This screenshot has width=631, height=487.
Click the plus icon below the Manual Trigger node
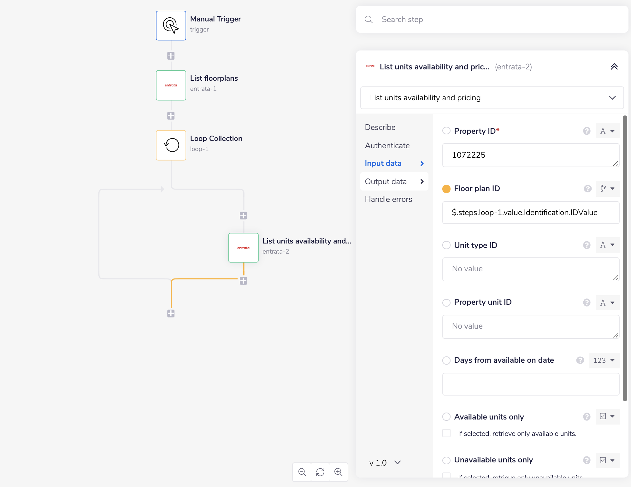[171, 56]
